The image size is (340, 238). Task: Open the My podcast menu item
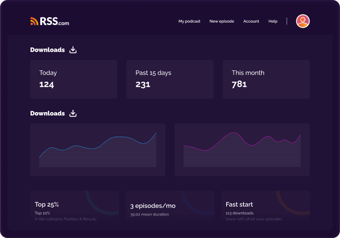pos(189,21)
